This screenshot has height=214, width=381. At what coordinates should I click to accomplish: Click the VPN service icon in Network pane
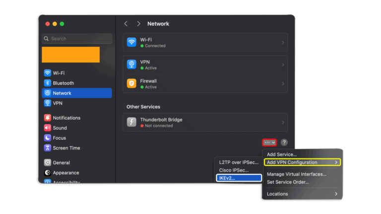pos(131,64)
